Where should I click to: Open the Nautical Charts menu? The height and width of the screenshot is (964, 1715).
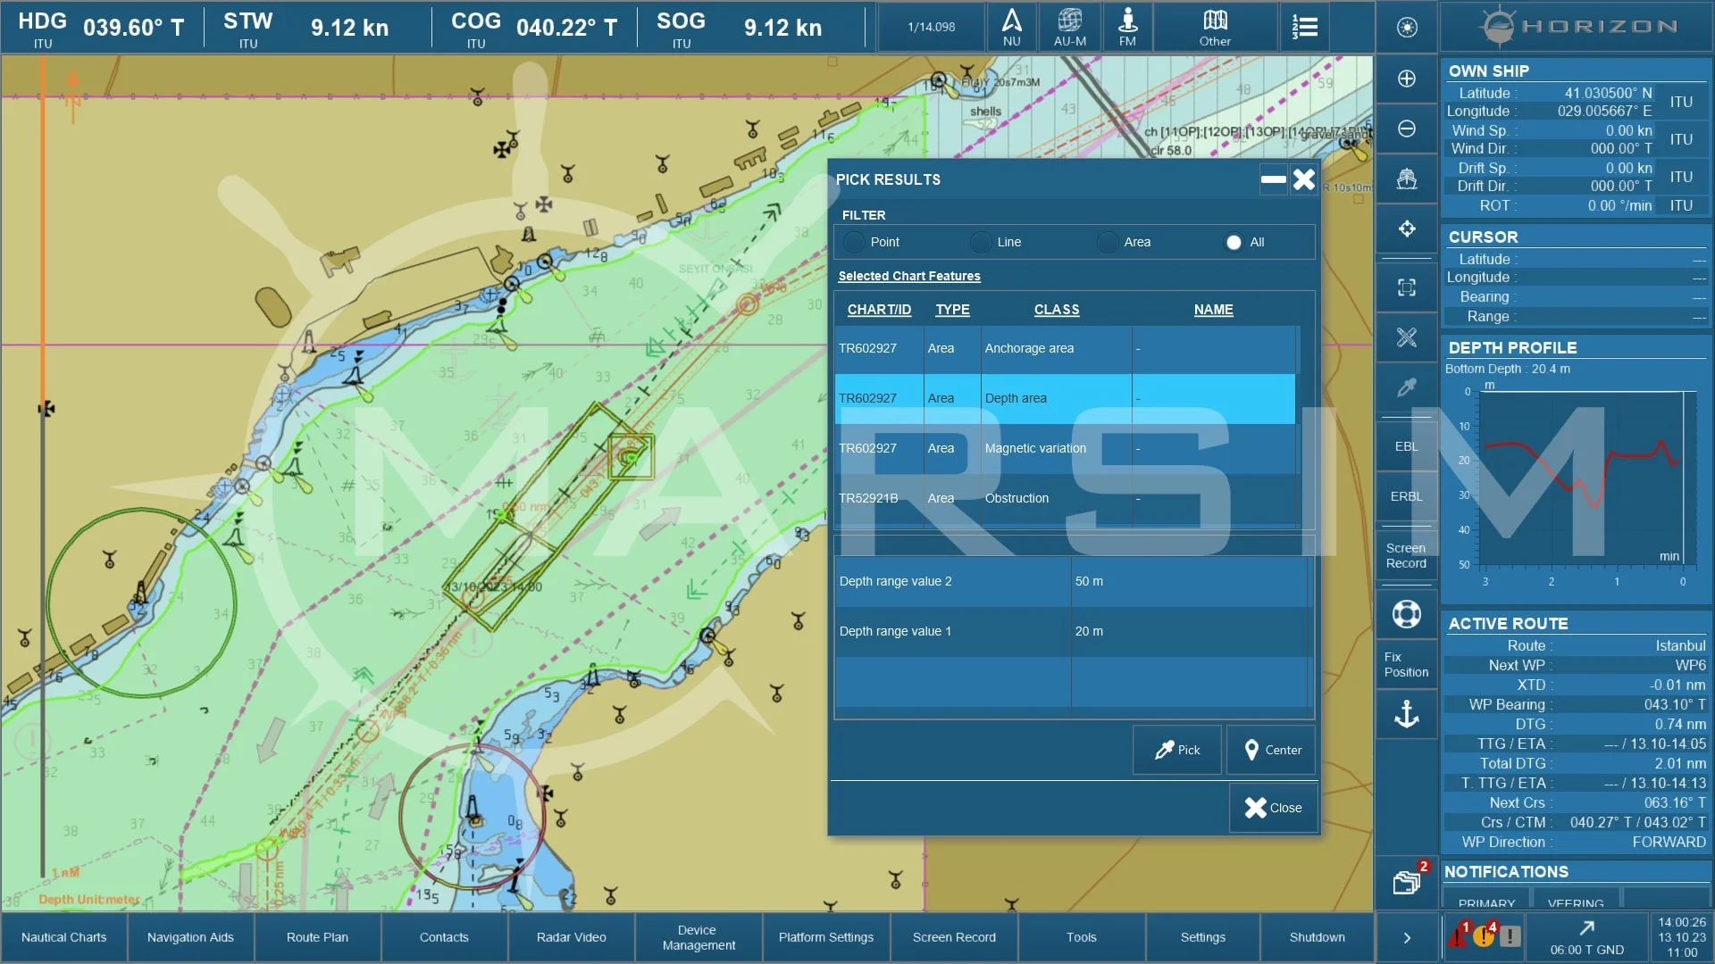pyautogui.click(x=64, y=937)
